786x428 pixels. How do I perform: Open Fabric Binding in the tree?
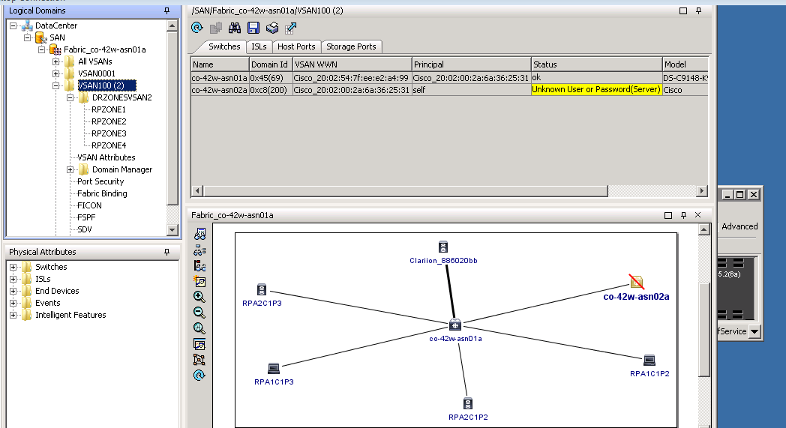pyautogui.click(x=102, y=194)
